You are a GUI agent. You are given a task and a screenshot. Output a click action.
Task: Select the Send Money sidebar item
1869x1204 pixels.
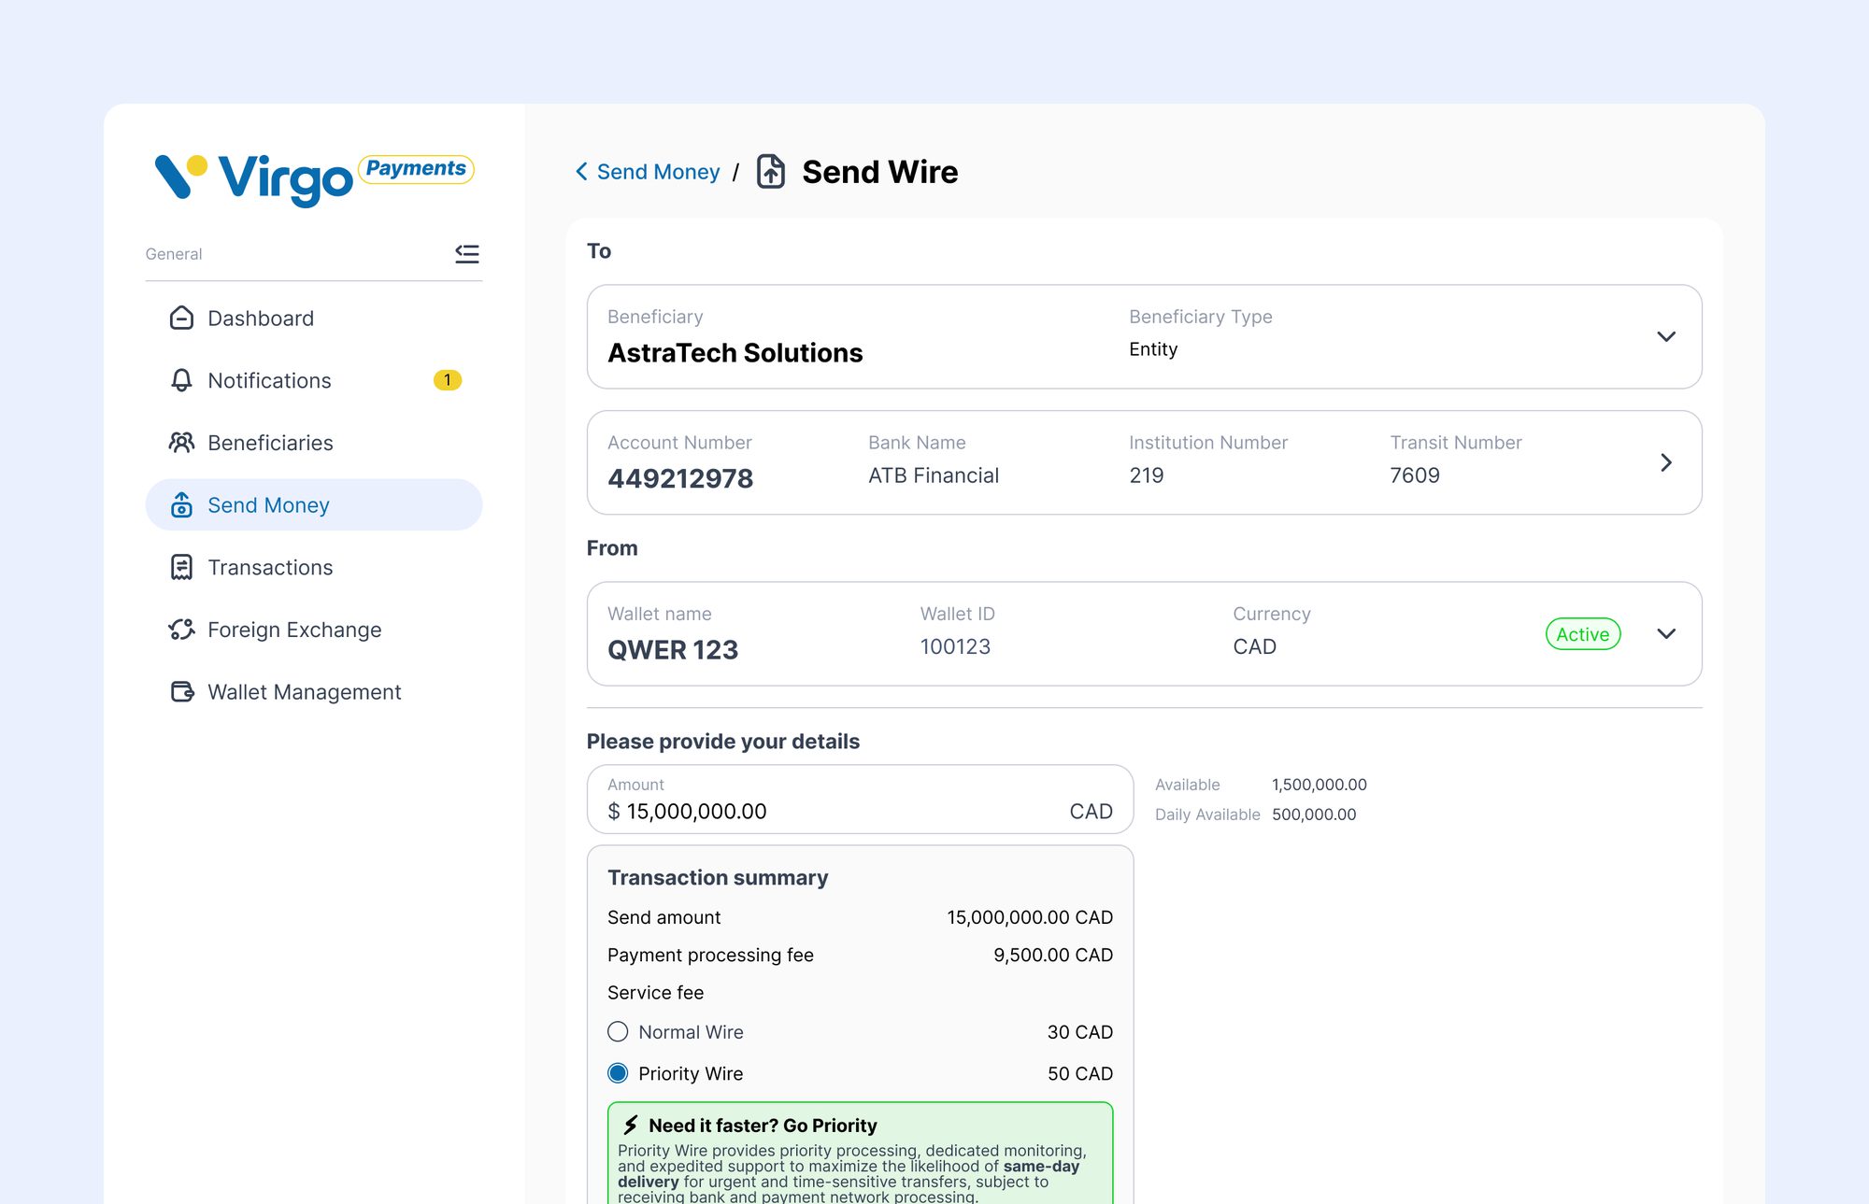click(x=314, y=504)
